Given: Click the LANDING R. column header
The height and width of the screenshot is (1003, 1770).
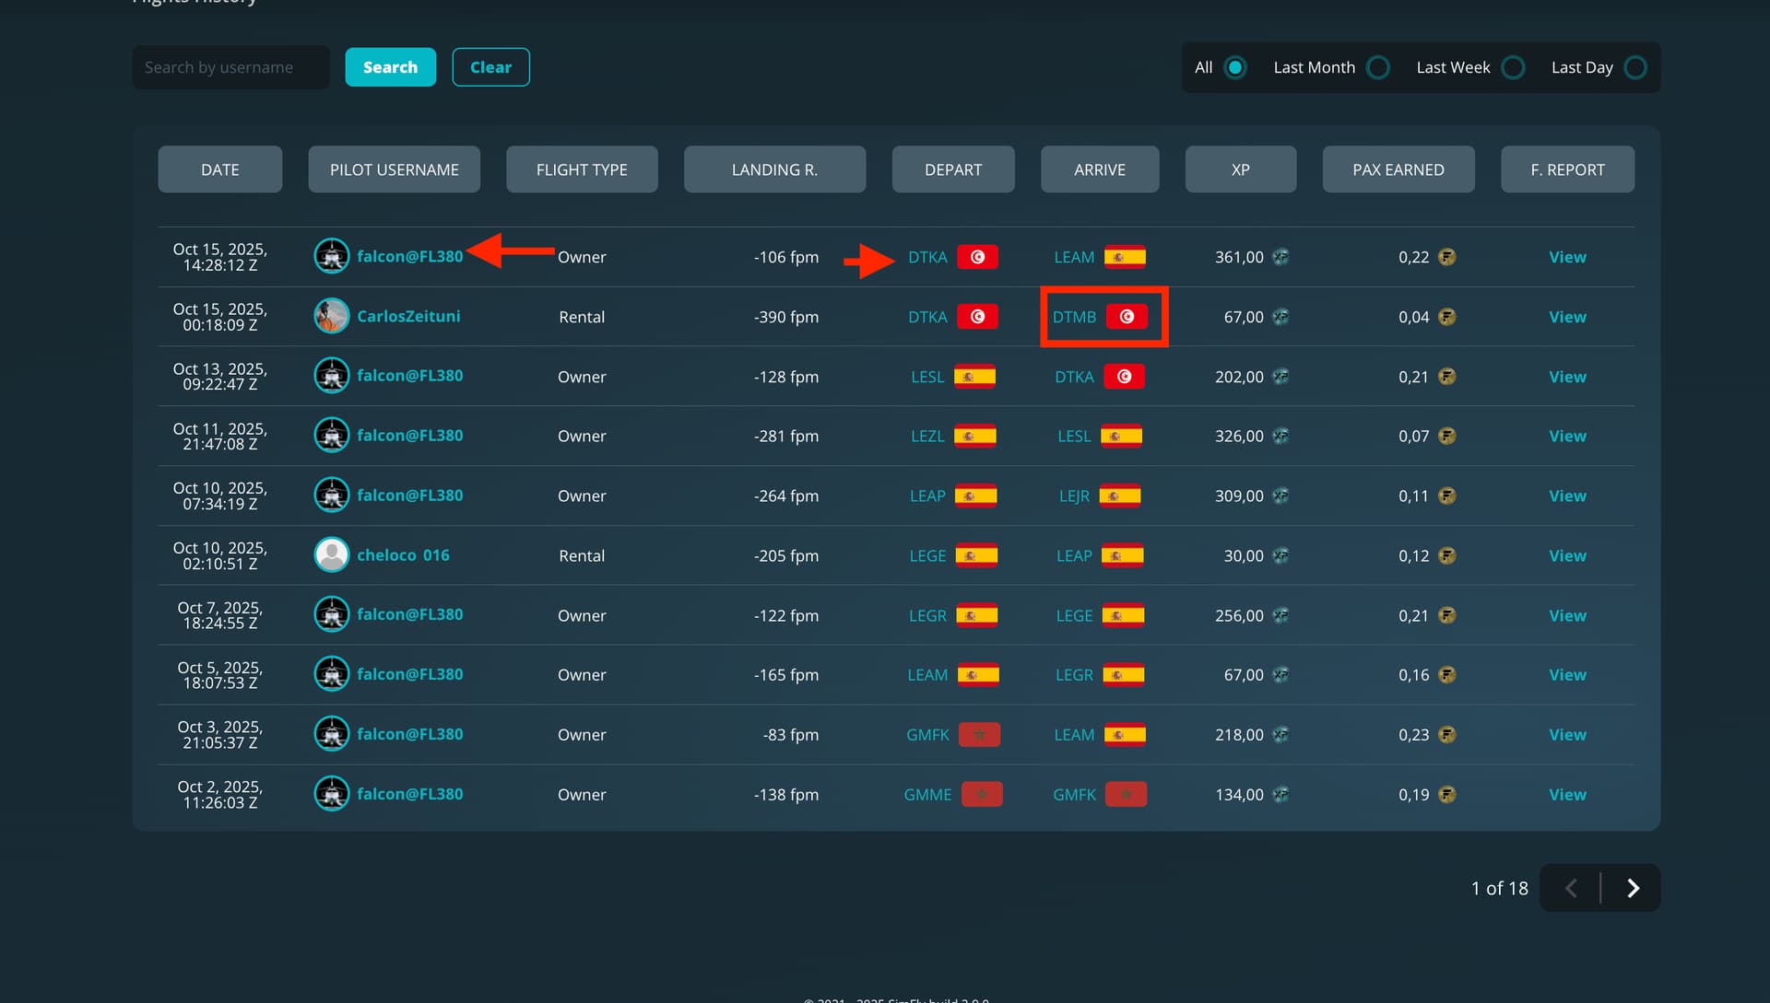Looking at the screenshot, I should [774, 169].
